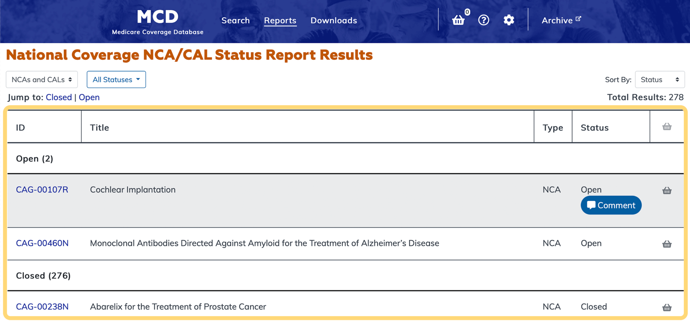
Task: Open the NCAs and CALs dropdown
Action: 42,79
